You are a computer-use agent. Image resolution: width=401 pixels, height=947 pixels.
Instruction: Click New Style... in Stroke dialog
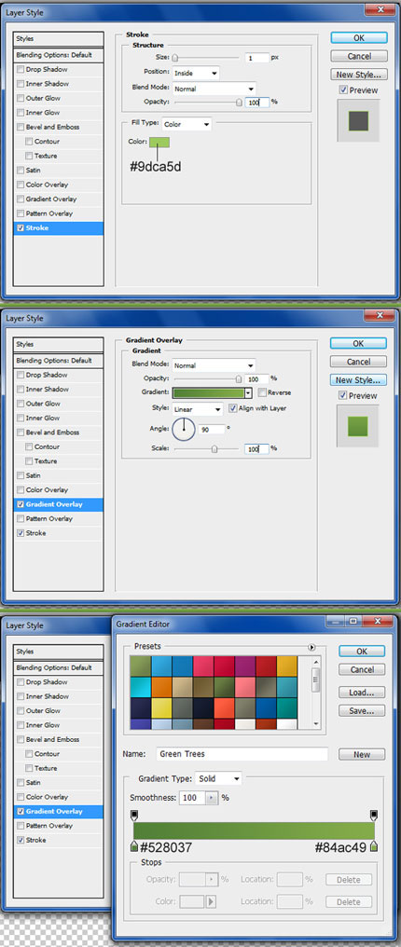pos(359,75)
